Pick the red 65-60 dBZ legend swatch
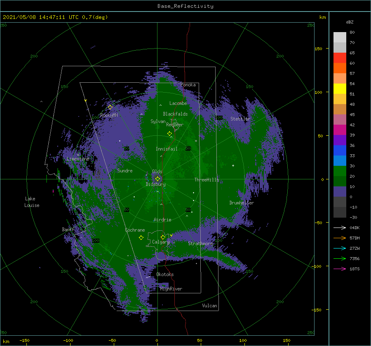This screenshot has height=346, width=371. (340, 58)
